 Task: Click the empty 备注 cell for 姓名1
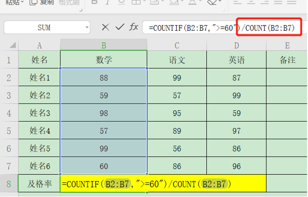pos(287,77)
